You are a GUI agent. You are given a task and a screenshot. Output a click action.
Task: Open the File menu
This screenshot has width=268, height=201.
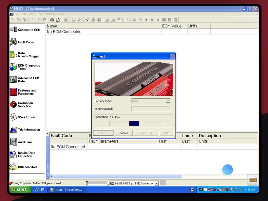pyautogui.click(x=17, y=14)
